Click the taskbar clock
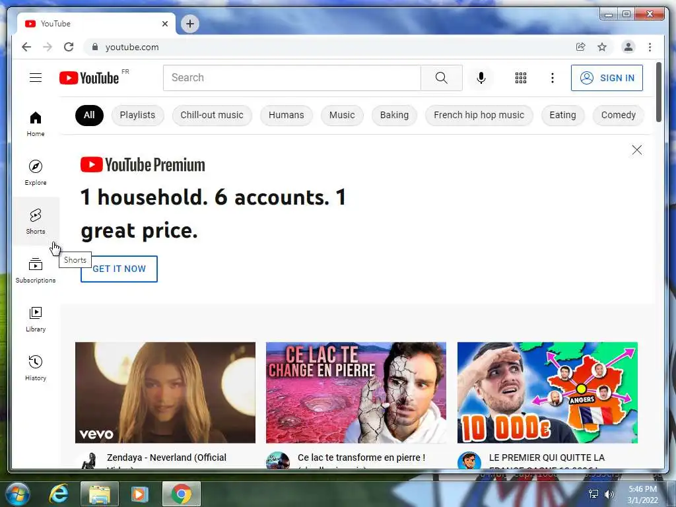 point(642,494)
